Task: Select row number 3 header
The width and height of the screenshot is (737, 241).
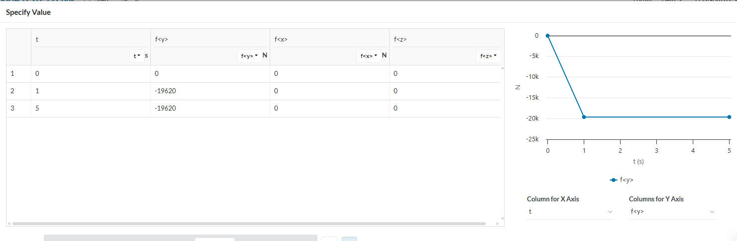Action: tap(18, 109)
